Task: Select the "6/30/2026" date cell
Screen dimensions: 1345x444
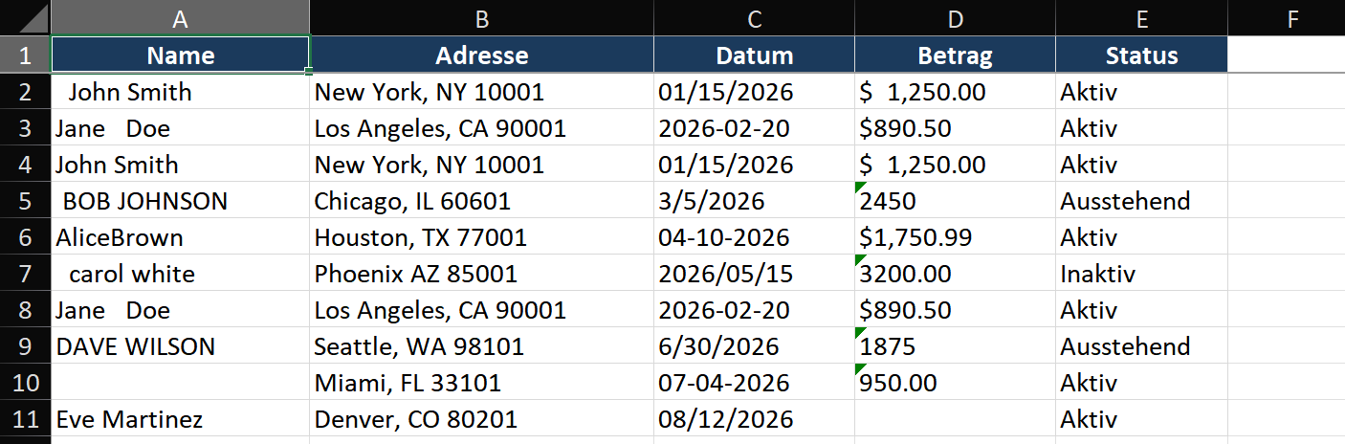Action: tap(754, 345)
